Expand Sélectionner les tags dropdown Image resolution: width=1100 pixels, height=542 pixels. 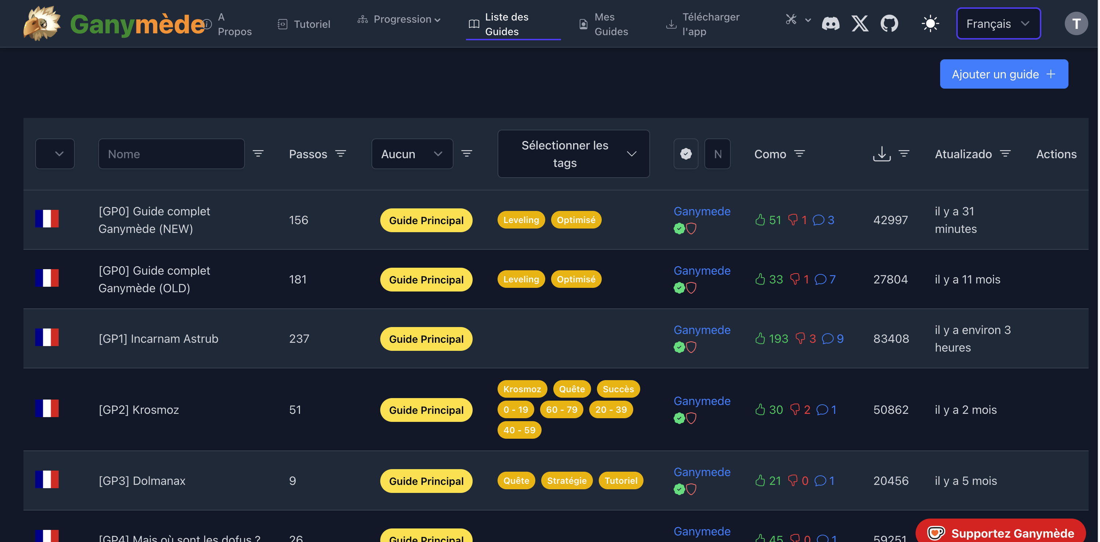[573, 154]
